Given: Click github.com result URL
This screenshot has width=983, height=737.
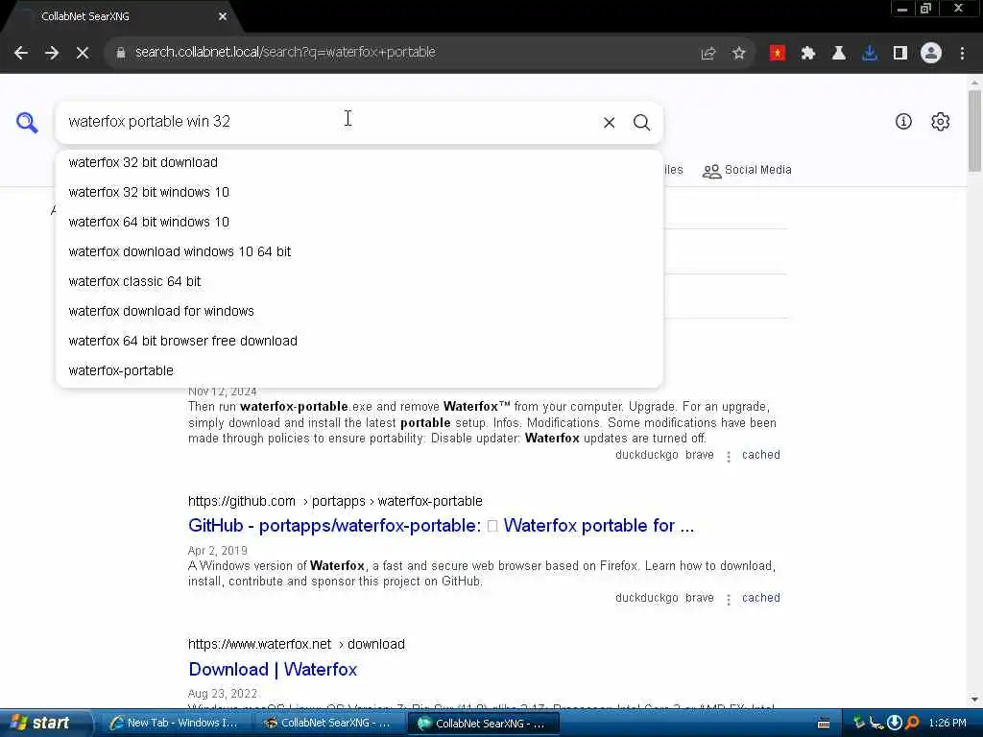Looking at the screenshot, I should [335, 501].
